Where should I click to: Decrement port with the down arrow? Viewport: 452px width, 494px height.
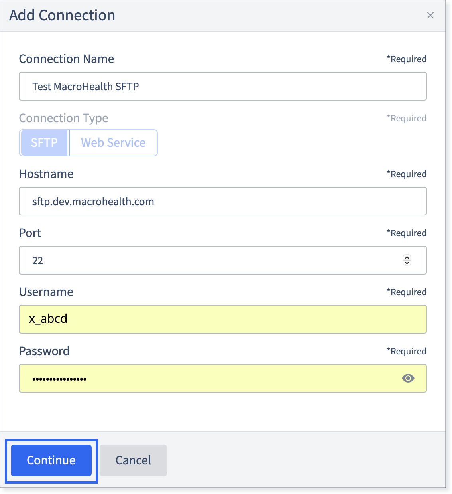(407, 263)
